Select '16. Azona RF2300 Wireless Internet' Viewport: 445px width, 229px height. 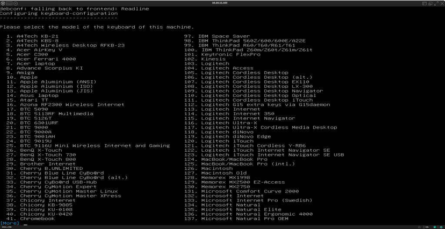(65, 104)
